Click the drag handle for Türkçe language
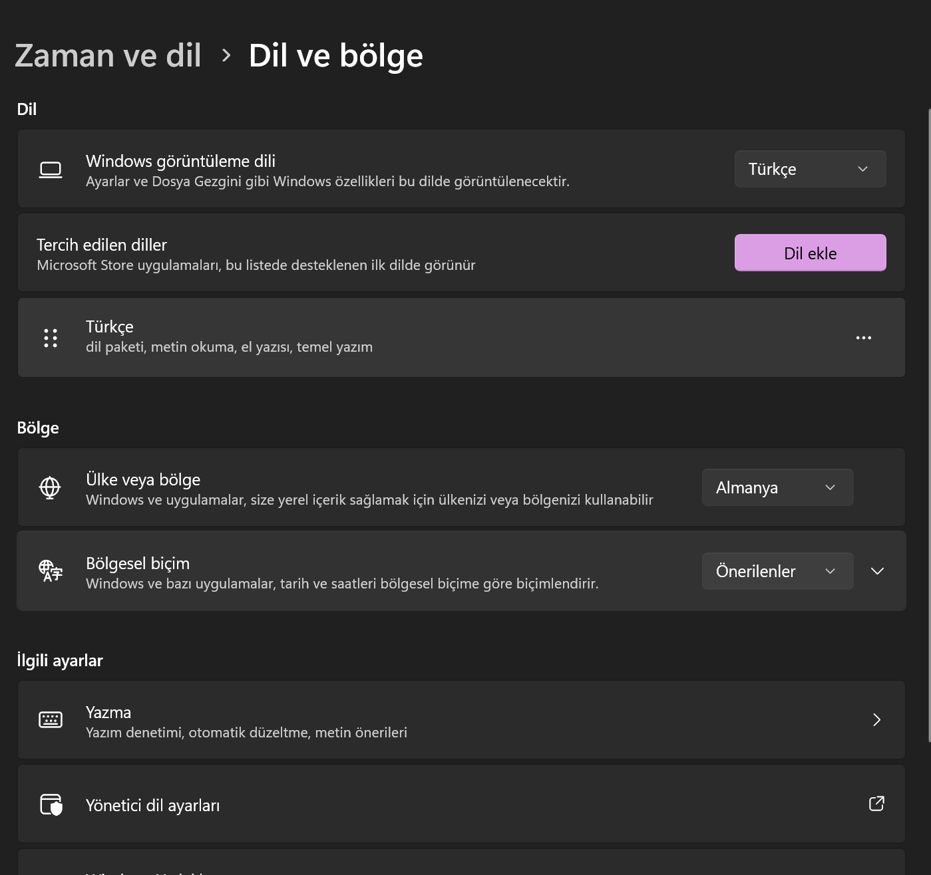Viewport: 931px width, 875px height. point(51,338)
